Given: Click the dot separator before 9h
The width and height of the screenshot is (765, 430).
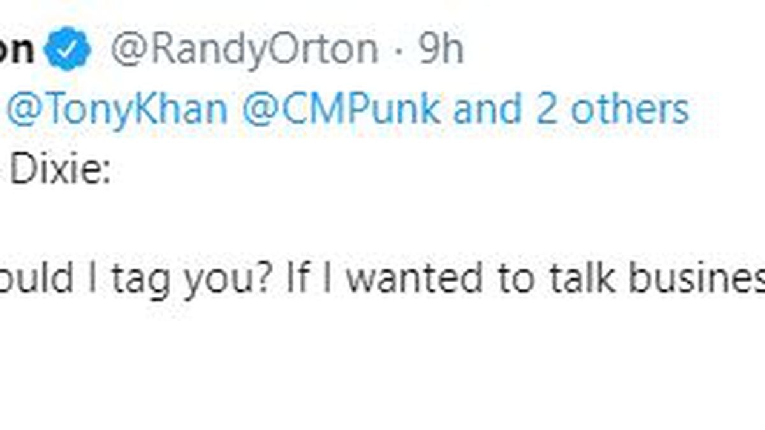Looking at the screenshot, I should [399, 50].
